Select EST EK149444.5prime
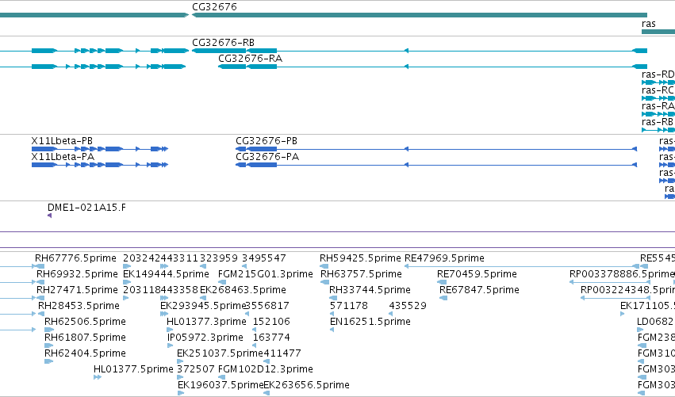The height and width of the screenshot is (397, 675). pyautogui.click(x=166, y=274)
